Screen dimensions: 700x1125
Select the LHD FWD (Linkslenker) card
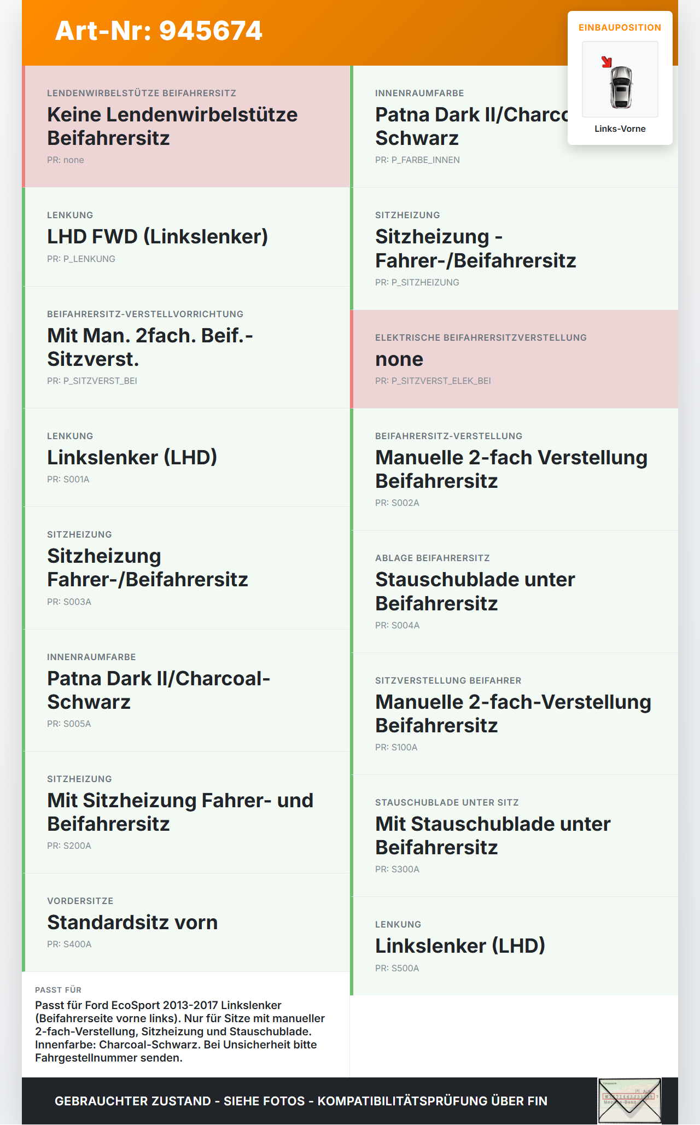186,237
